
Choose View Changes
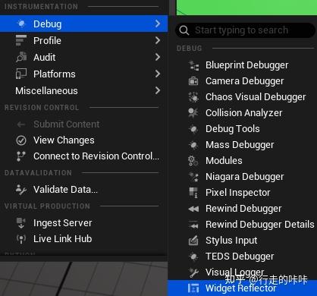[x=83, y=140]
